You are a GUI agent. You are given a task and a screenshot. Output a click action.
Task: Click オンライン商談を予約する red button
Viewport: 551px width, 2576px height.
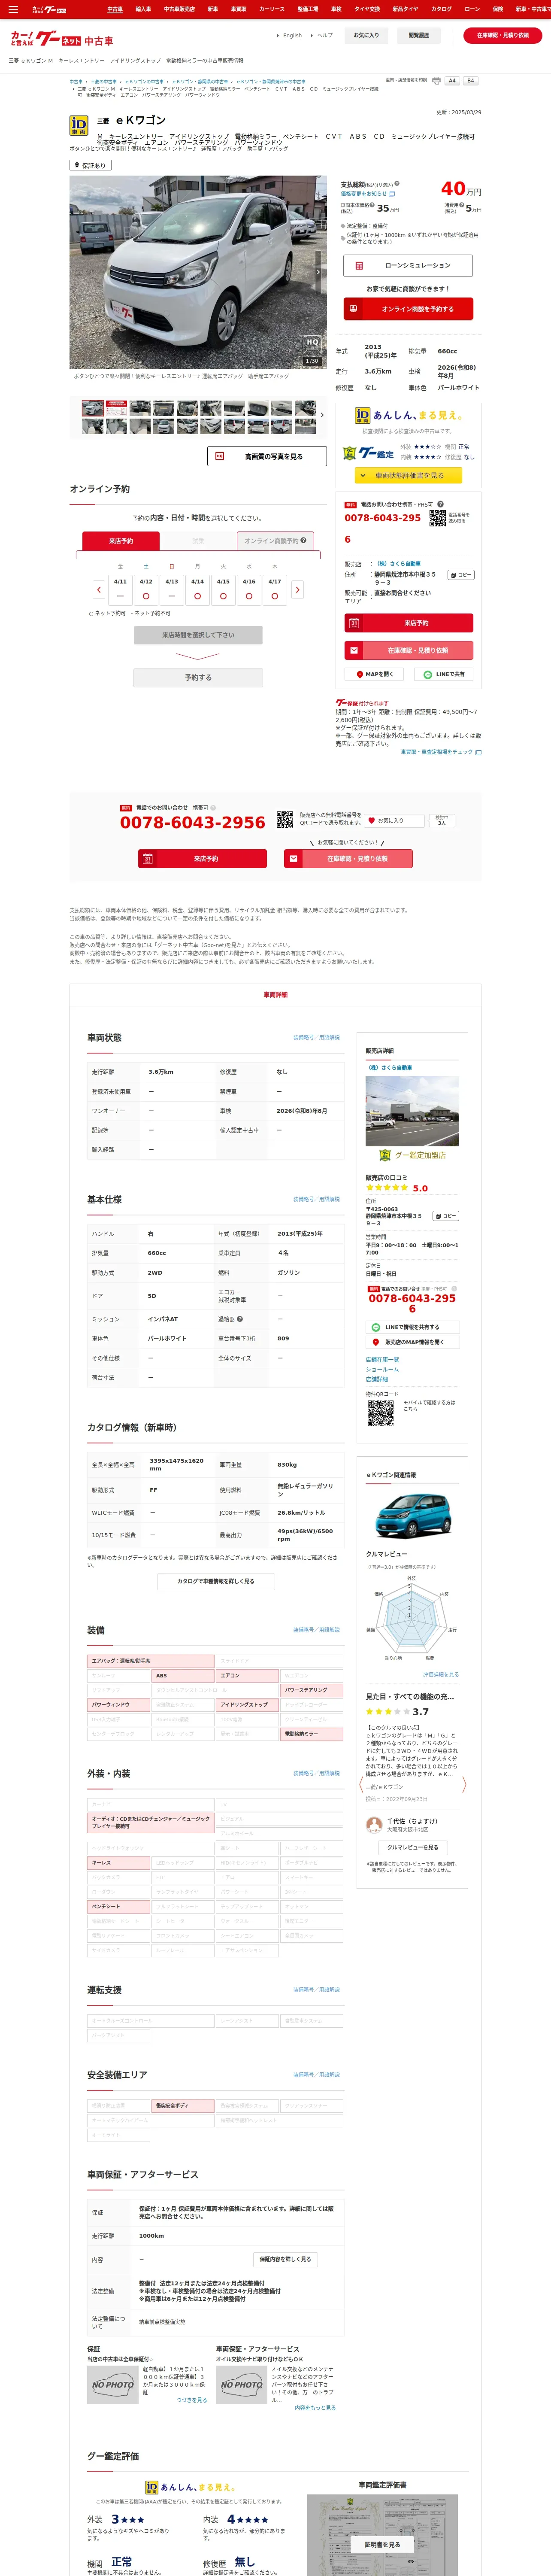pos(408,309)
